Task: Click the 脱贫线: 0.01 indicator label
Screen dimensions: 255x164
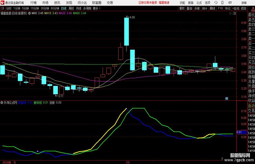Action: tap(41, 103)
